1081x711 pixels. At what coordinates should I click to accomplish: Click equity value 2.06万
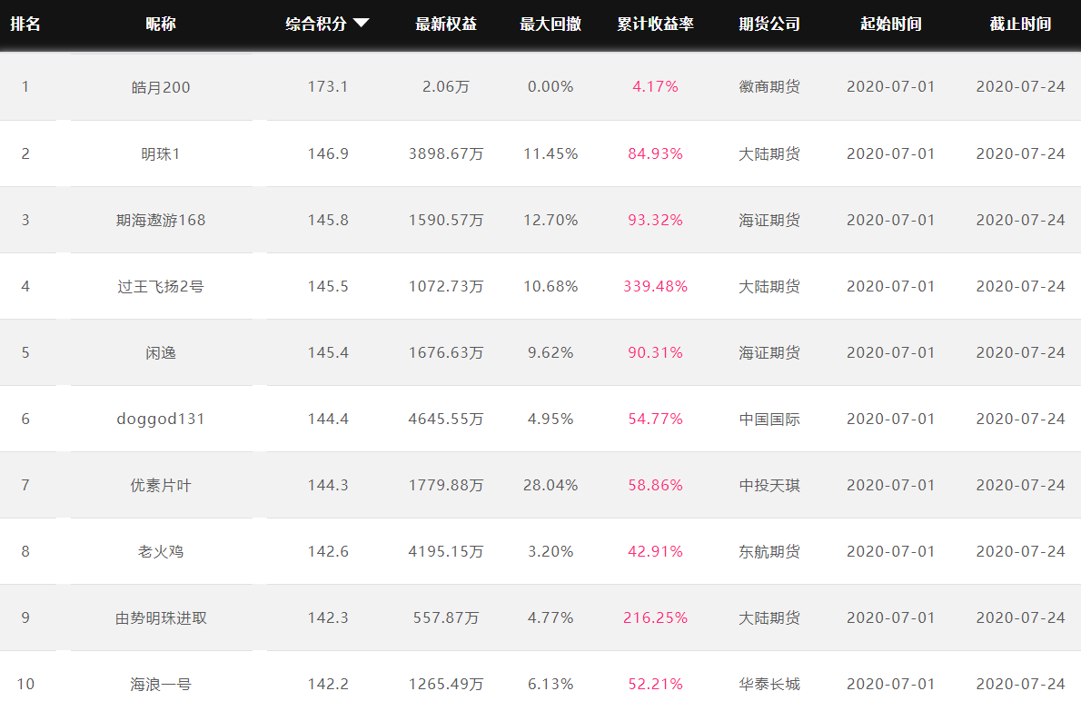point(446,87)
